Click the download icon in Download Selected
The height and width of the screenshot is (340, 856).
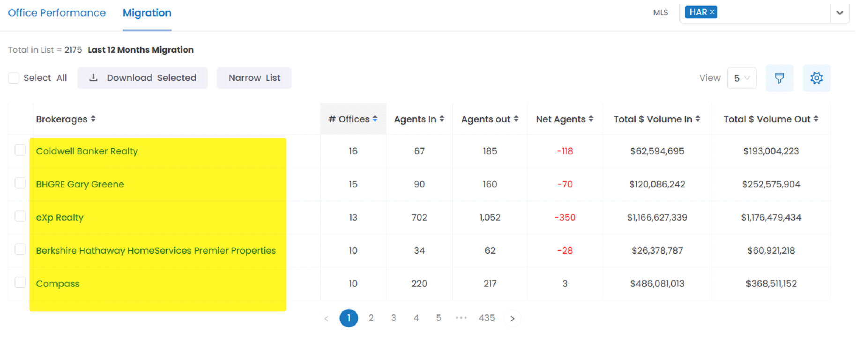pyautogui.click(x=94, y=78)
